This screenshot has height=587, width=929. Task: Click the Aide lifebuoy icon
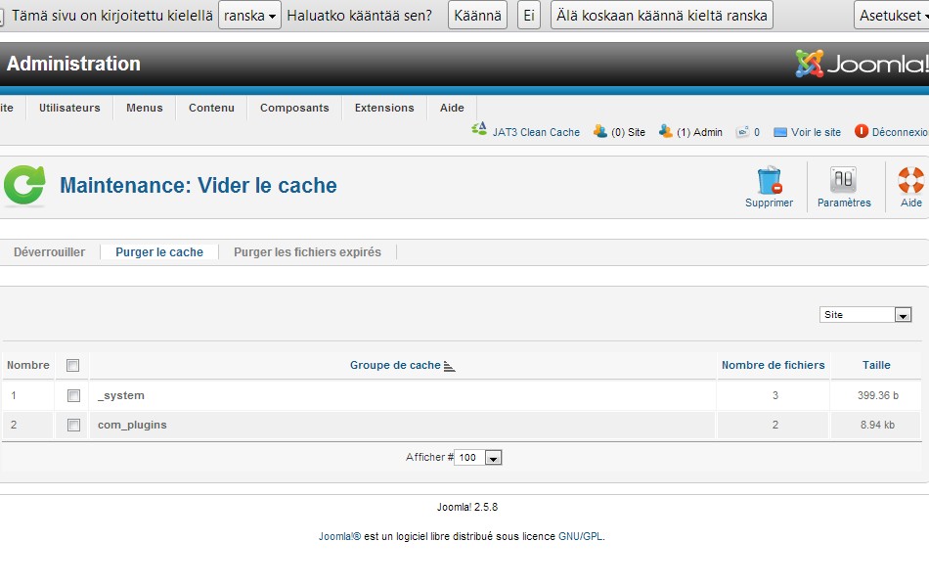[910, 181]
